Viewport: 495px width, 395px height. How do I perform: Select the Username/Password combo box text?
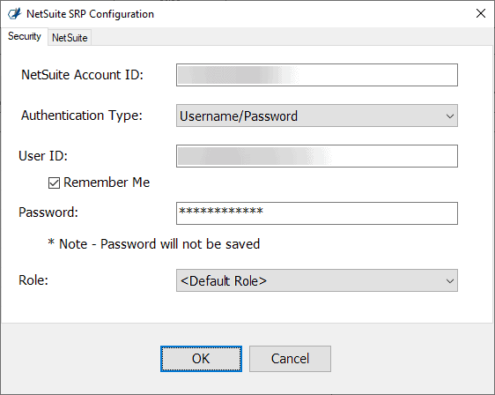pyautogui.click(x=239, y=116)
